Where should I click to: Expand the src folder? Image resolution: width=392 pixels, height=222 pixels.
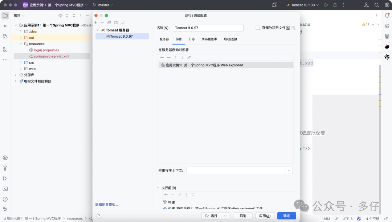pyautogui.click(x=21, y=63)
